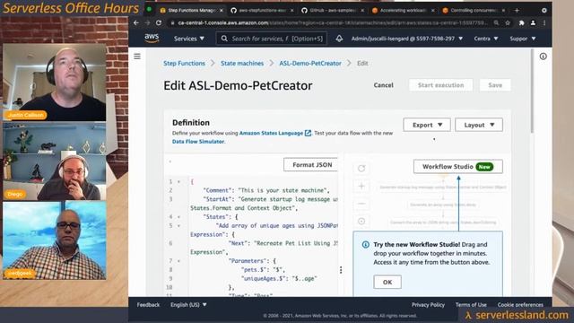Click the search for services input field
The width and height of the screenshot is (574, 323).
(271, 39)
